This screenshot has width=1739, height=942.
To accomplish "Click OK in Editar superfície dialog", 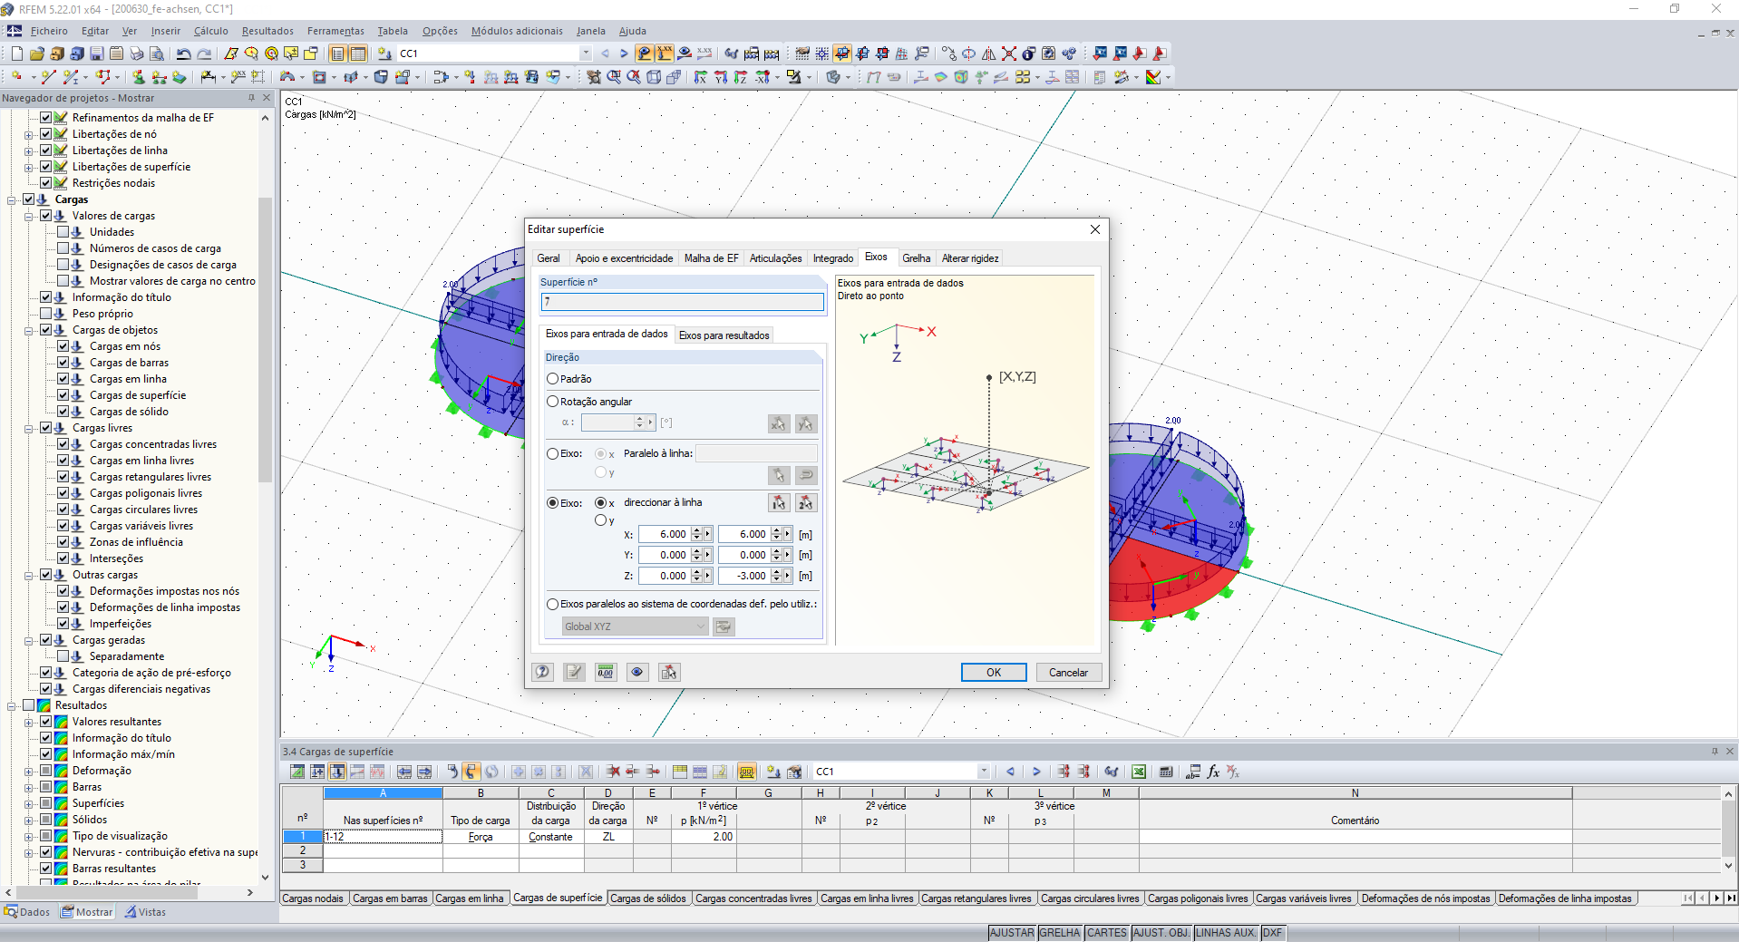I will tap(994, 672).
